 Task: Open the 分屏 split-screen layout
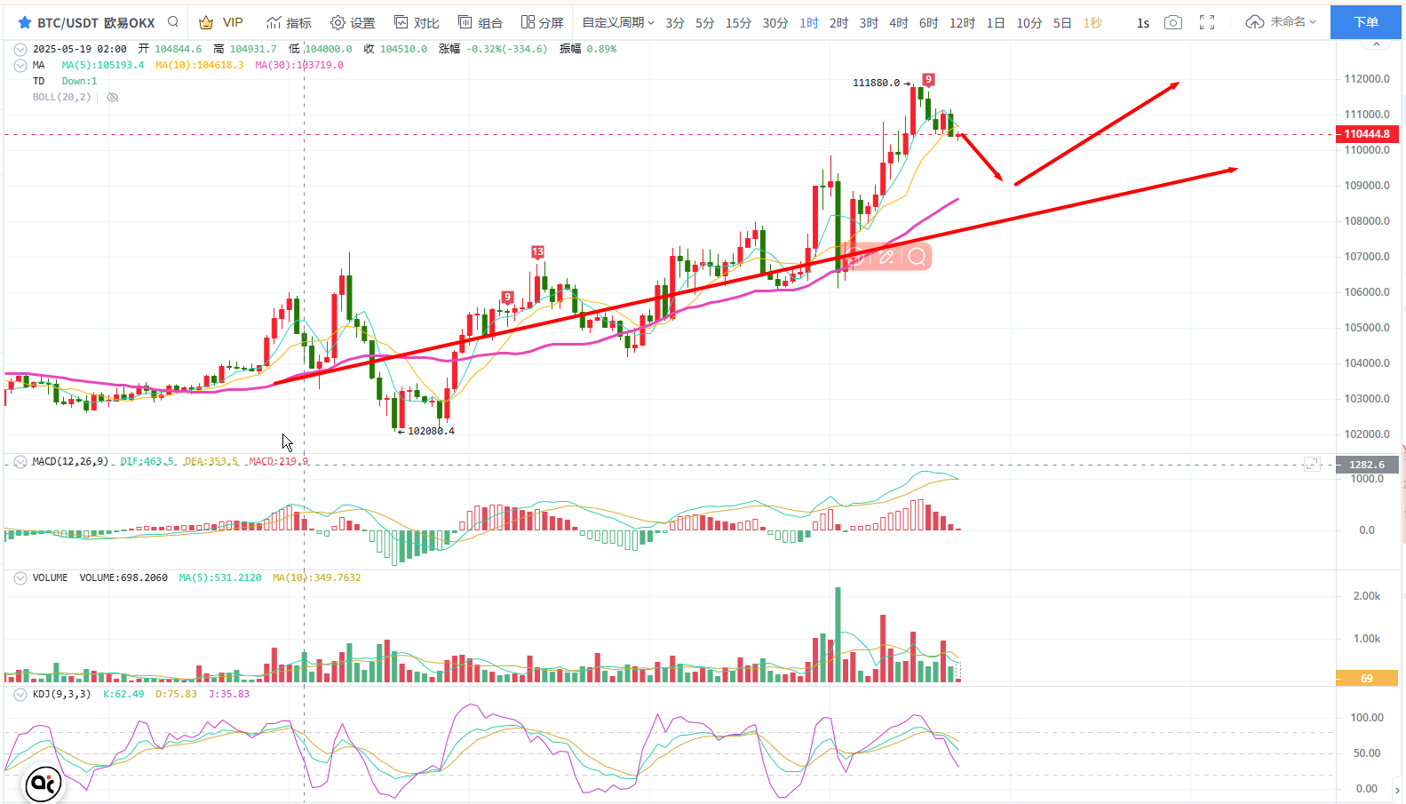click(543, 22)
